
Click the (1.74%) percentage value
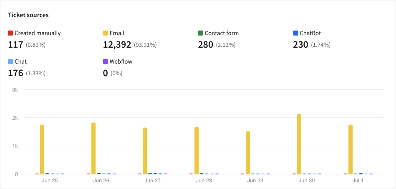tap(320, 45)
